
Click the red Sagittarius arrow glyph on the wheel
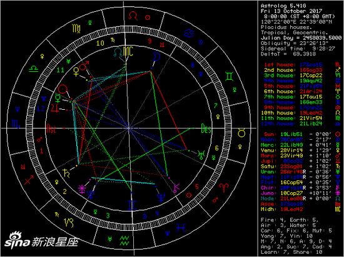29,180
